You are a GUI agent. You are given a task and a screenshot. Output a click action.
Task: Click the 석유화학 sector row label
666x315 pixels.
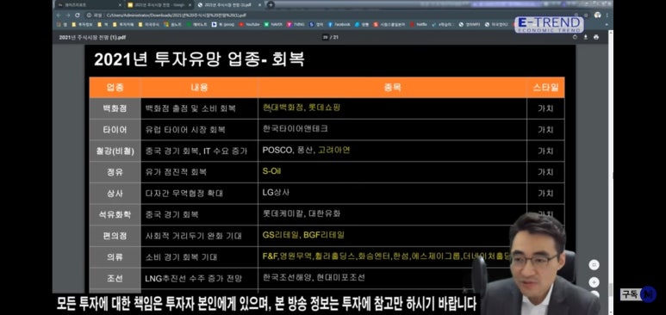click(115, 214)
